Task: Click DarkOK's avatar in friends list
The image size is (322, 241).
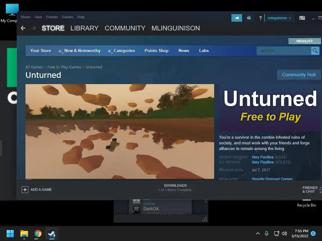Action: pos(136,210)
